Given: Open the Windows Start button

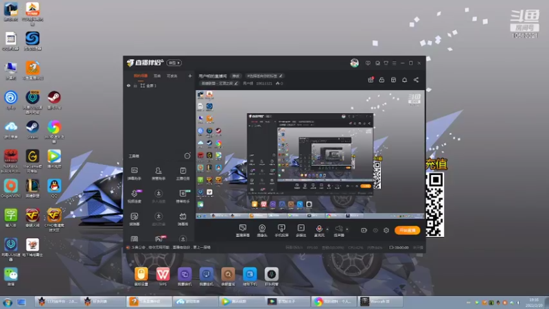Looking at the screenshot, I should pos(8,302).
